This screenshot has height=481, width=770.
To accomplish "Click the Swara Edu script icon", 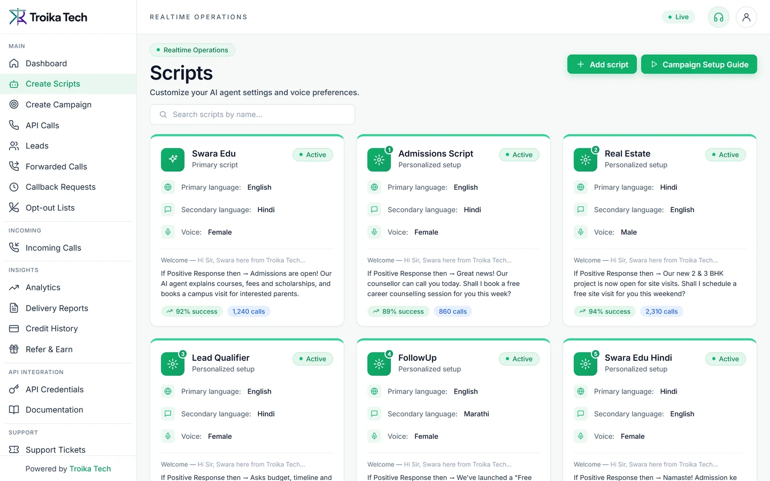I will tap(173, 160).
